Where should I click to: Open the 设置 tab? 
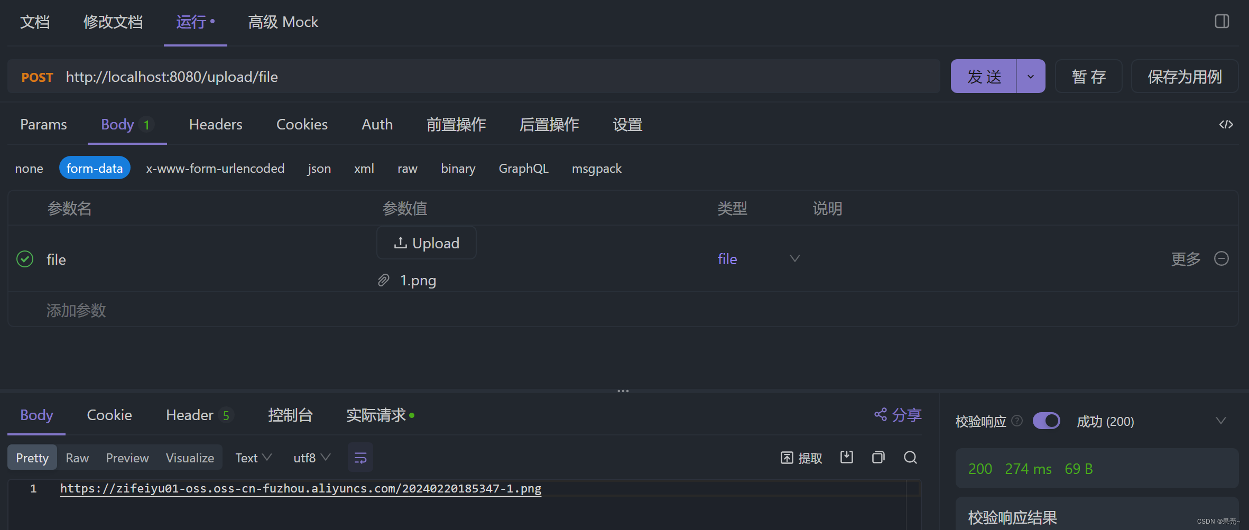(627, 124)
